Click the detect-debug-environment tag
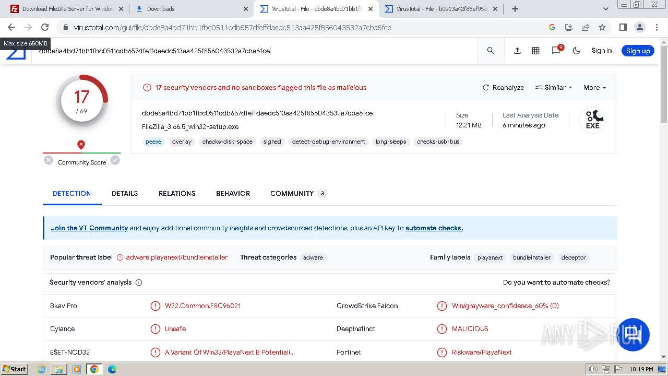 tap(329, 142)
